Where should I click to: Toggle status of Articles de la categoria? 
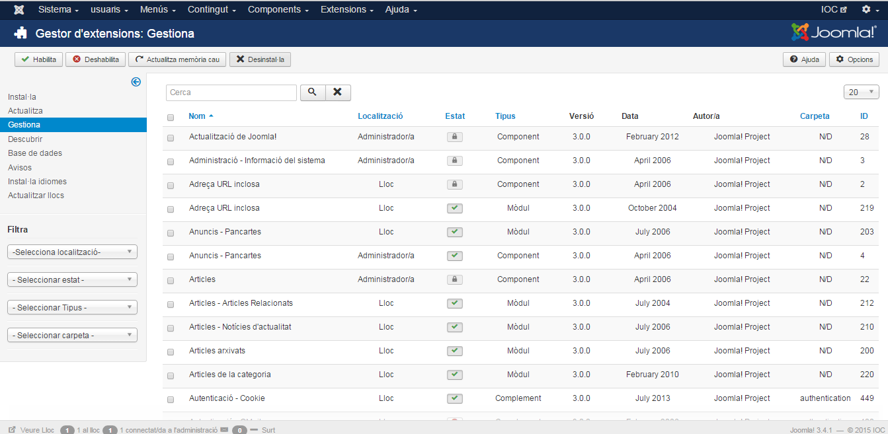[454, 375]
